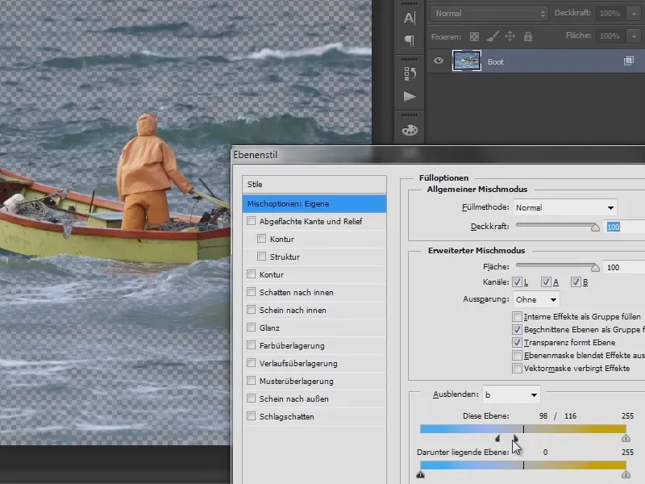Open the layer Fläche dropdown arrow
645x484 pixels.
coord(634,36)
